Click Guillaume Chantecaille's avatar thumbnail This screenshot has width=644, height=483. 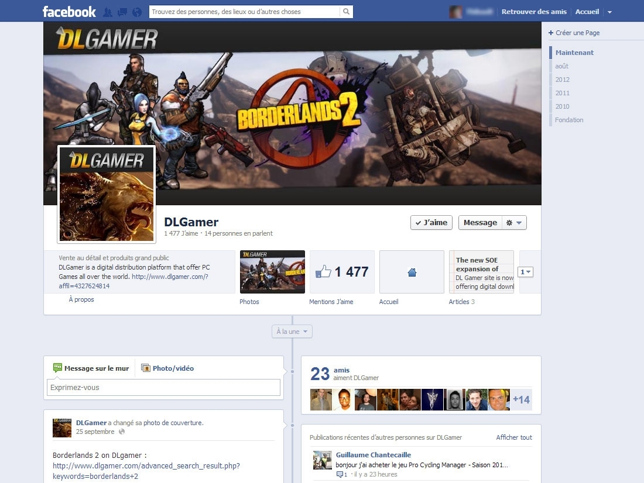323,460
